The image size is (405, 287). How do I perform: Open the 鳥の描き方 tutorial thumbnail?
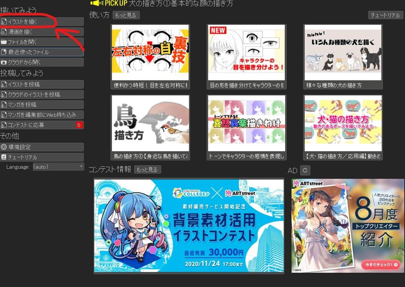click(150, 123)
